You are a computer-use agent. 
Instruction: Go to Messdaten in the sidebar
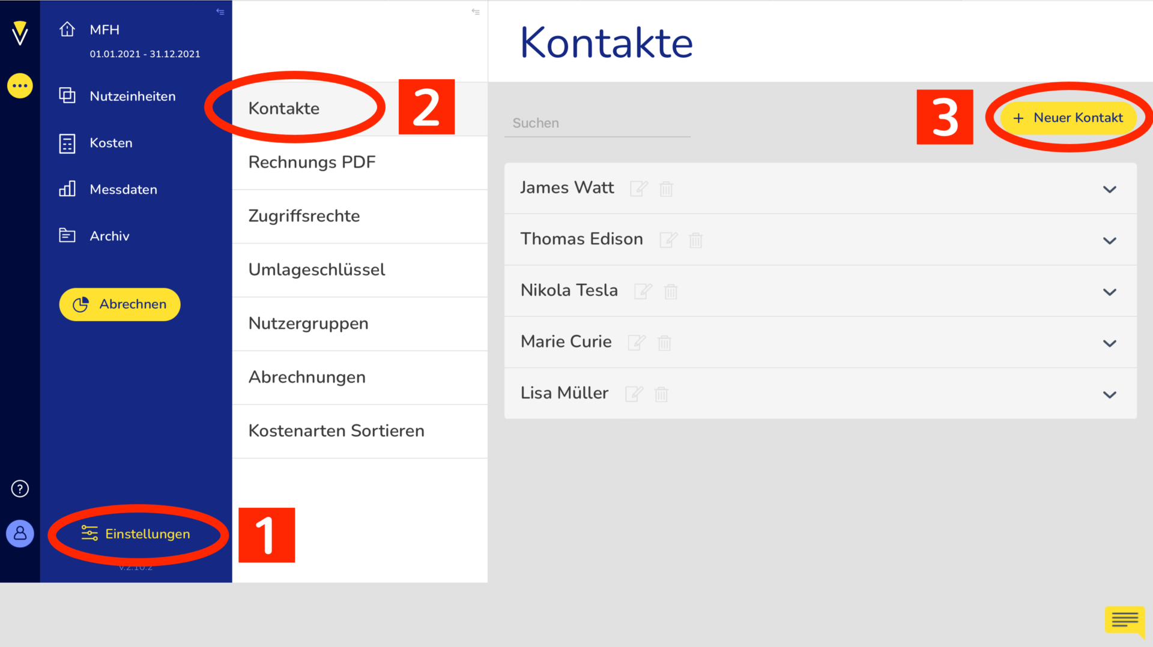point(123,190)
